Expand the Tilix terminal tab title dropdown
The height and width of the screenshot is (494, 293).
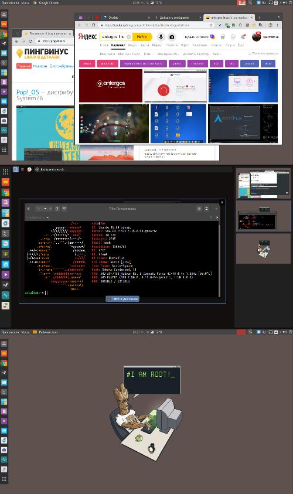[x=48, y=217]
